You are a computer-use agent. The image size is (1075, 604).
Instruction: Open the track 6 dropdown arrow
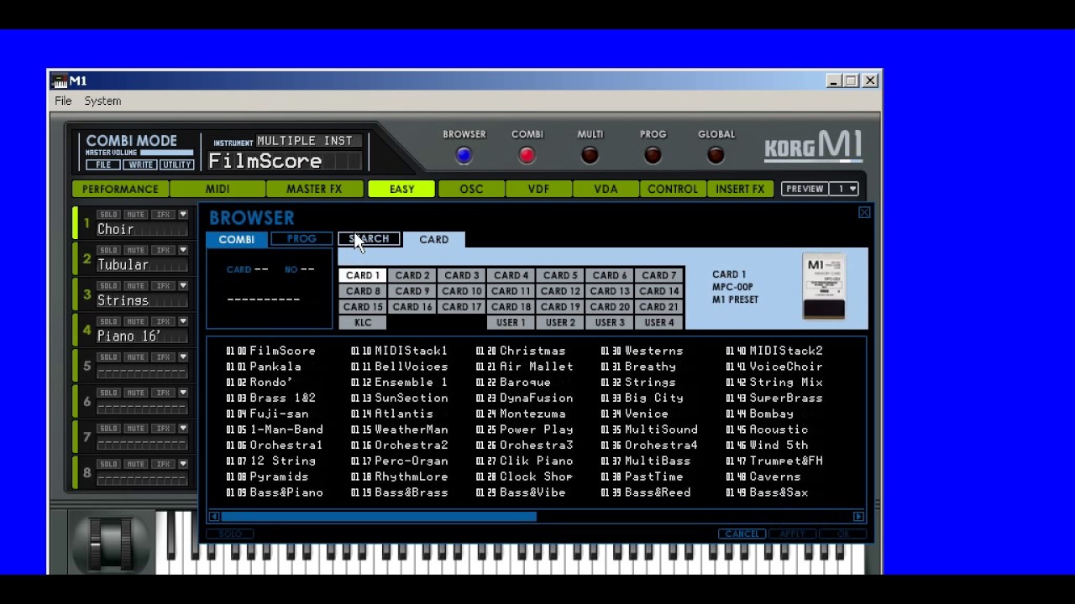[183, 393]
